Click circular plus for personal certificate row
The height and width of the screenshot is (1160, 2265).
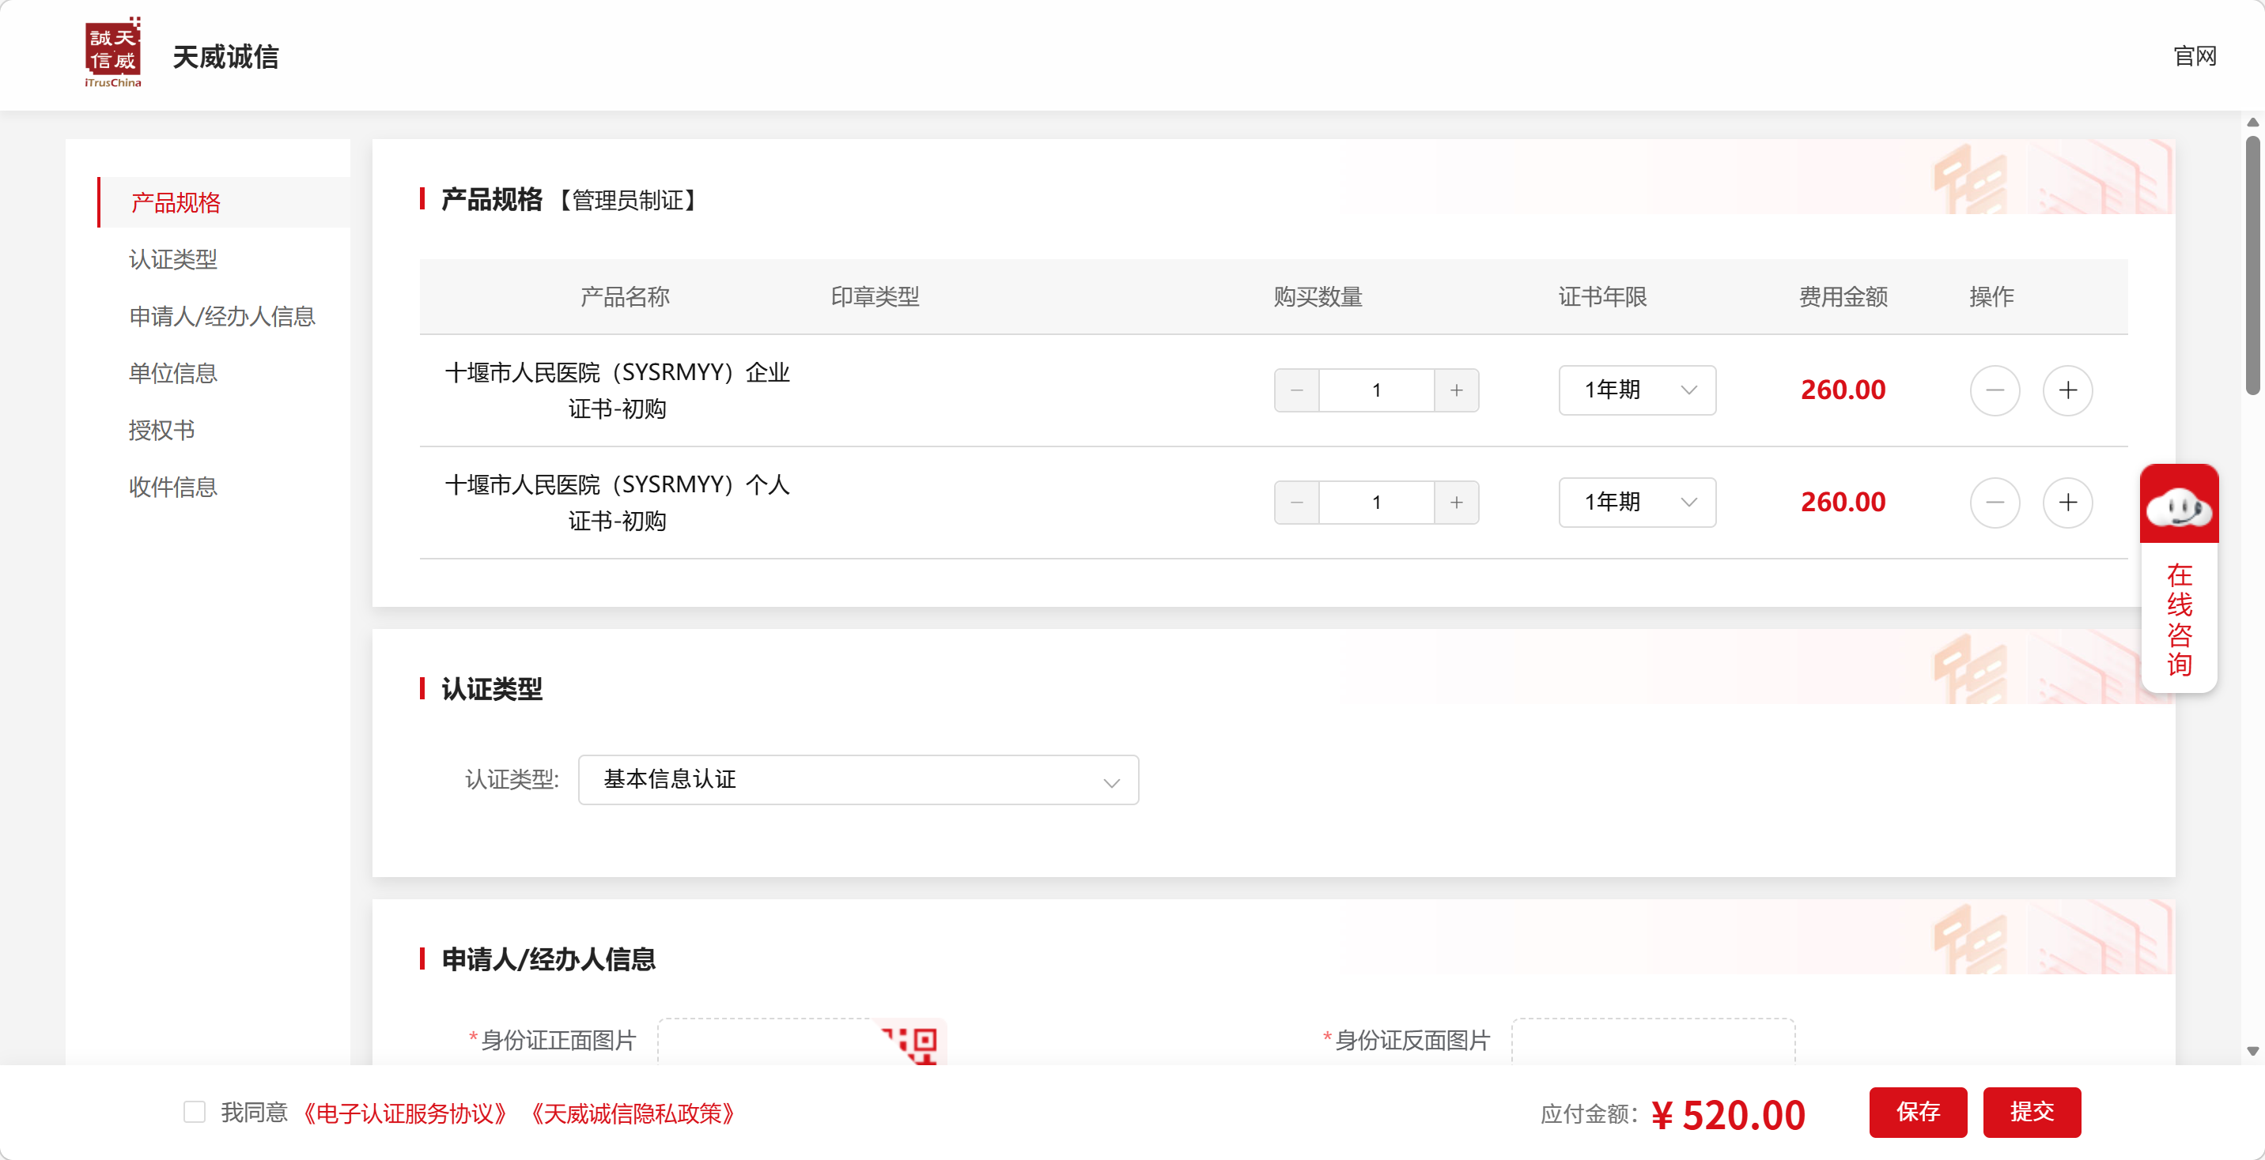pyautogui.click(x=2067, y=503)
